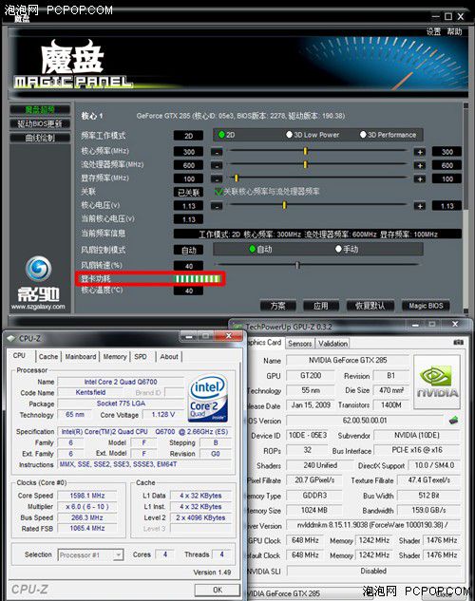Lower core voltage using the minus button
Image resolution: width=475 pixels, height=601 pixels.
tap(217, 206)
